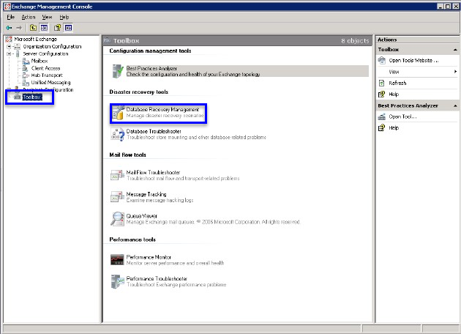The height and width of the screenshot is (334, 461).
Task: Select the Queue Viewer tool
Action: (213, 219)
